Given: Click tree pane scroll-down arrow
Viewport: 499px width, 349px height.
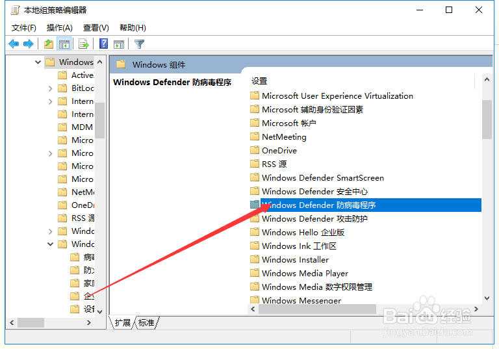Looking at the screenshot, I should 99,312.
